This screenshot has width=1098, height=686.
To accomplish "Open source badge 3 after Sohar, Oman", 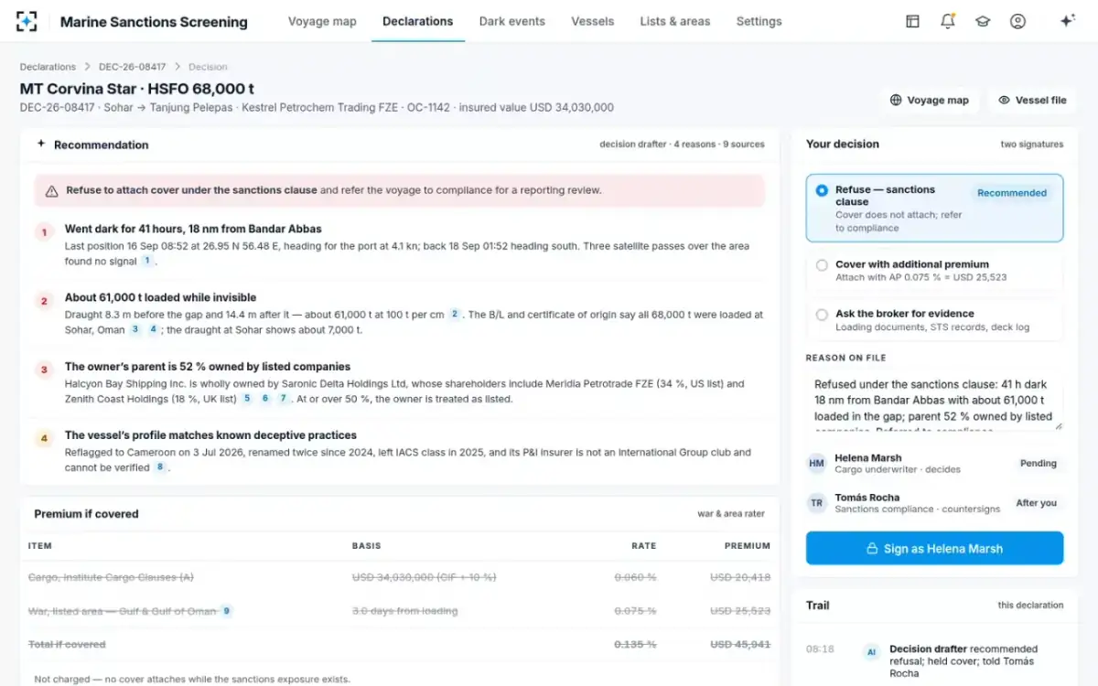I will (x=135, y=329).
